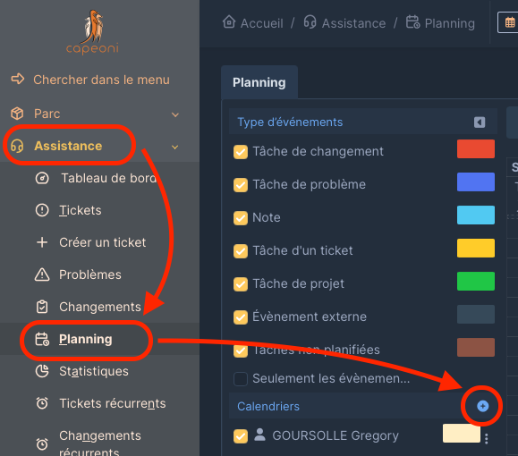Expand the Parc menu chevron
The height and width of the screenshot is (456, 518).
pos(175,114)
